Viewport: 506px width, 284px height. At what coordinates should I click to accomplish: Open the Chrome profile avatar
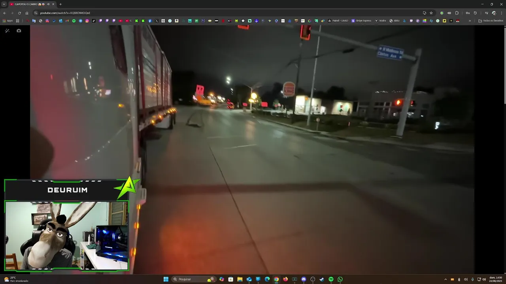tap(494, 13)
